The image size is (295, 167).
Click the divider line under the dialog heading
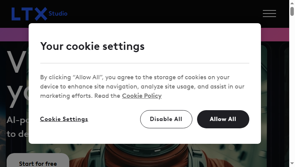145,63
